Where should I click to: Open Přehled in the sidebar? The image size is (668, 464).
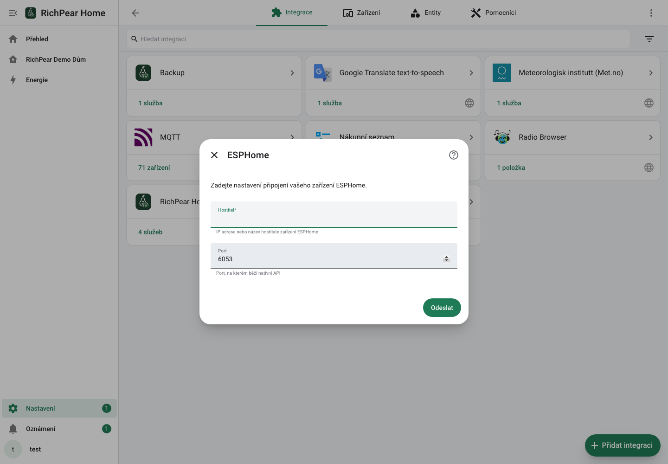coord(59,39)
